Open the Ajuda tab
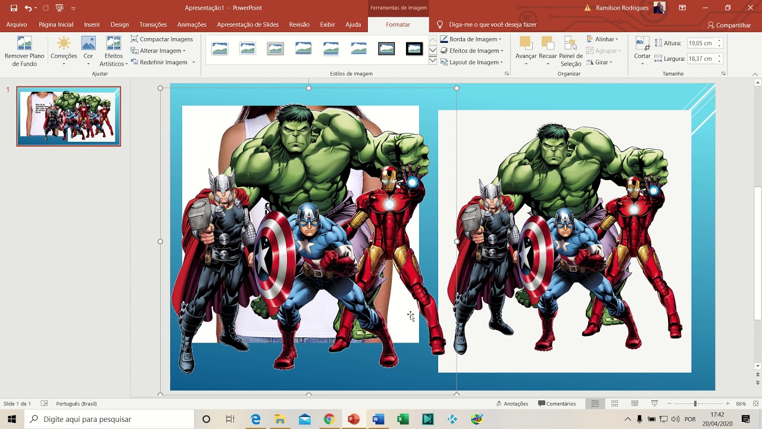The image size is (762, 429). [353, 24]
